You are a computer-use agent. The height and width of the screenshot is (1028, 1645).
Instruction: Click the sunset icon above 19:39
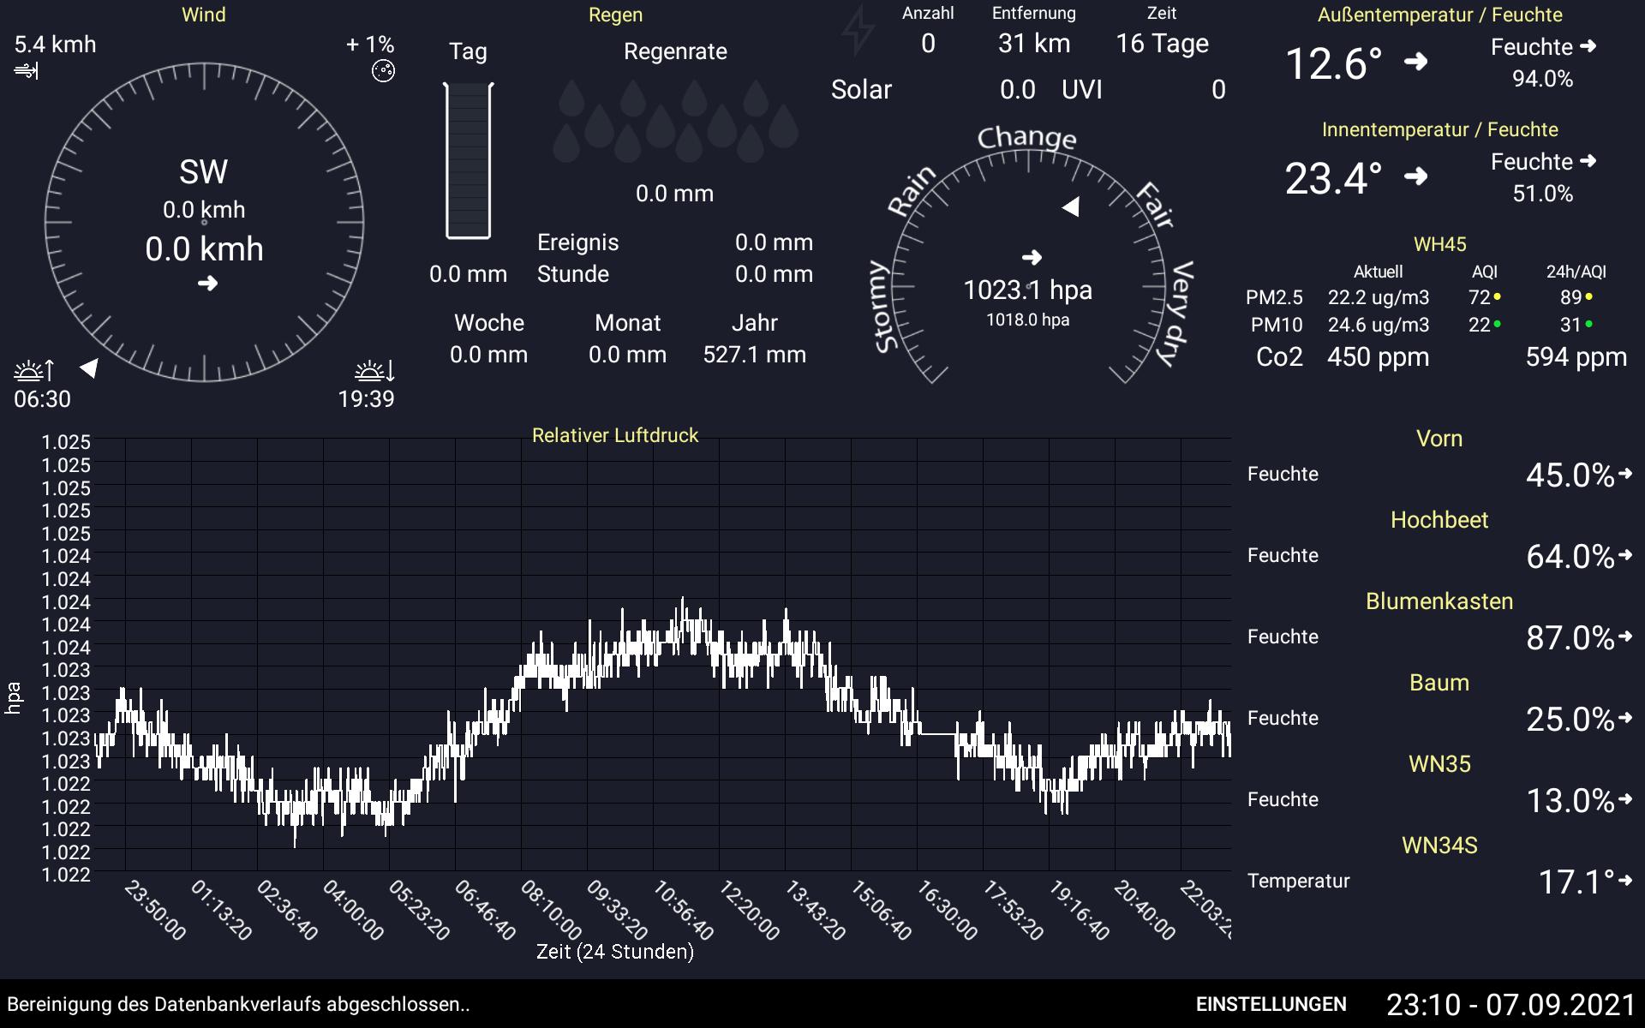(374, 371)
